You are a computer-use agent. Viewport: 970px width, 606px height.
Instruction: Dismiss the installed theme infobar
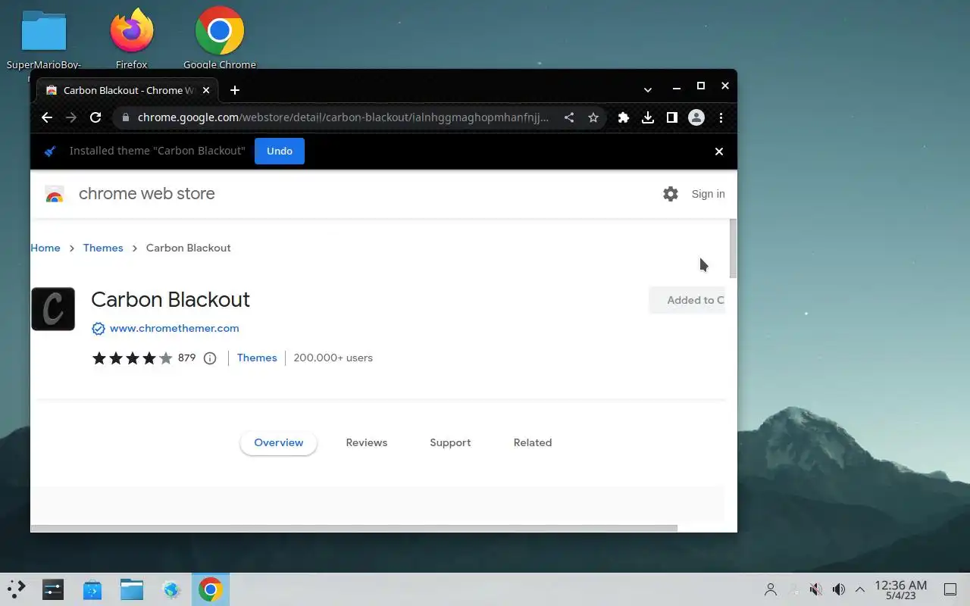tap(719, 151)
